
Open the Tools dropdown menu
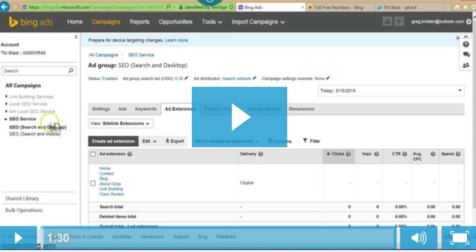(212, 22)
